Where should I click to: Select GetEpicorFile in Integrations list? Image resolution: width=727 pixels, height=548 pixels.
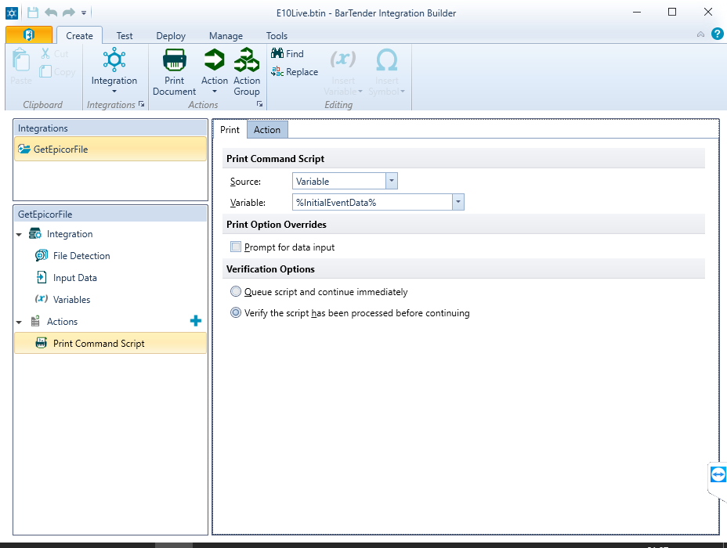(x=110, y=150)
